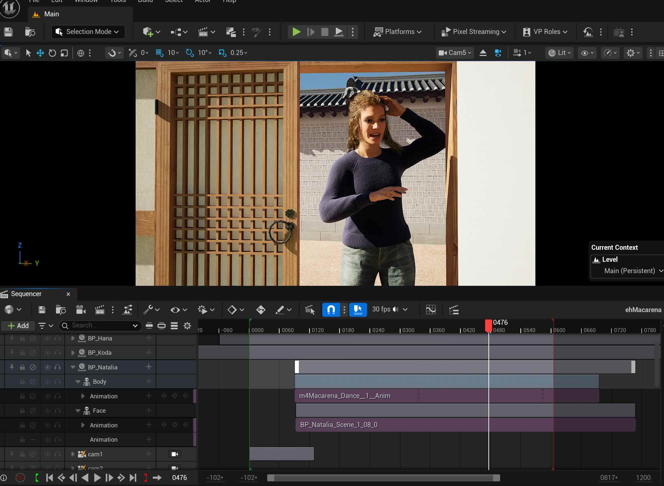This screenshot has height=486, width=664.
Task: Click the Sequencer save icon
Action: tap(42, 310)
